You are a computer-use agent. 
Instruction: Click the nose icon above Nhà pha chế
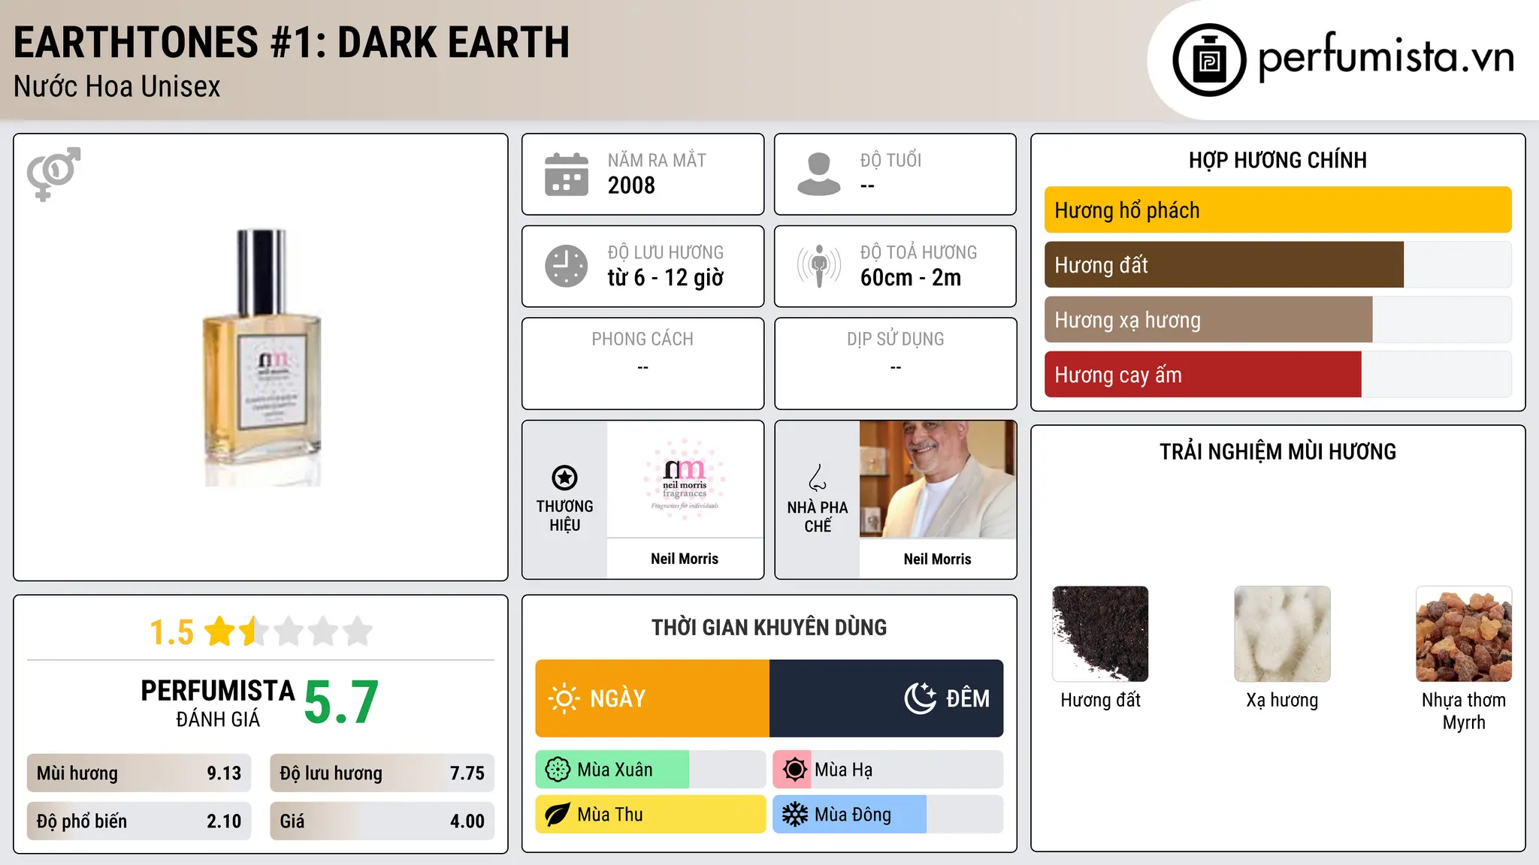pyautogui.click(x=818, y=478)
